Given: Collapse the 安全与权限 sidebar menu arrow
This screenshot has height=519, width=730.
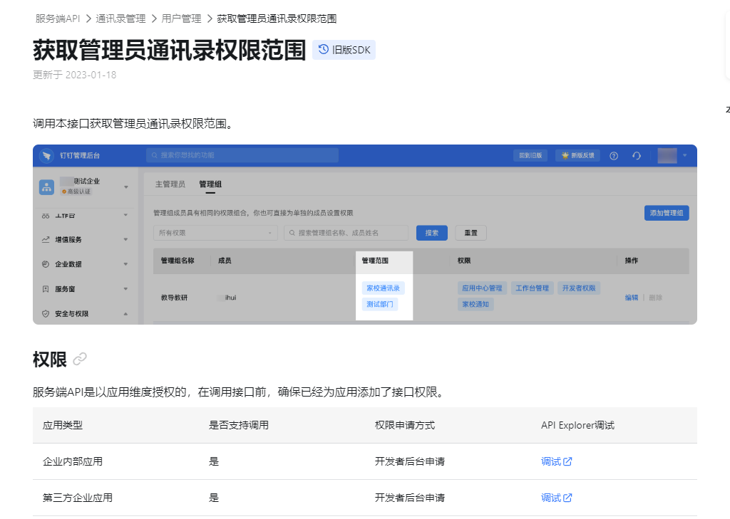Looking at the screenshot, I should click(x=125, y=314).
